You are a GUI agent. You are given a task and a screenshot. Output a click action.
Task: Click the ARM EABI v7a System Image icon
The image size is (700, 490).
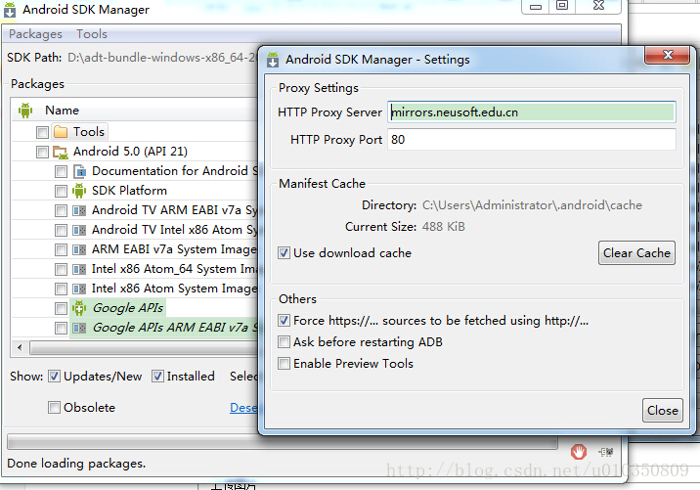point(79,249)
